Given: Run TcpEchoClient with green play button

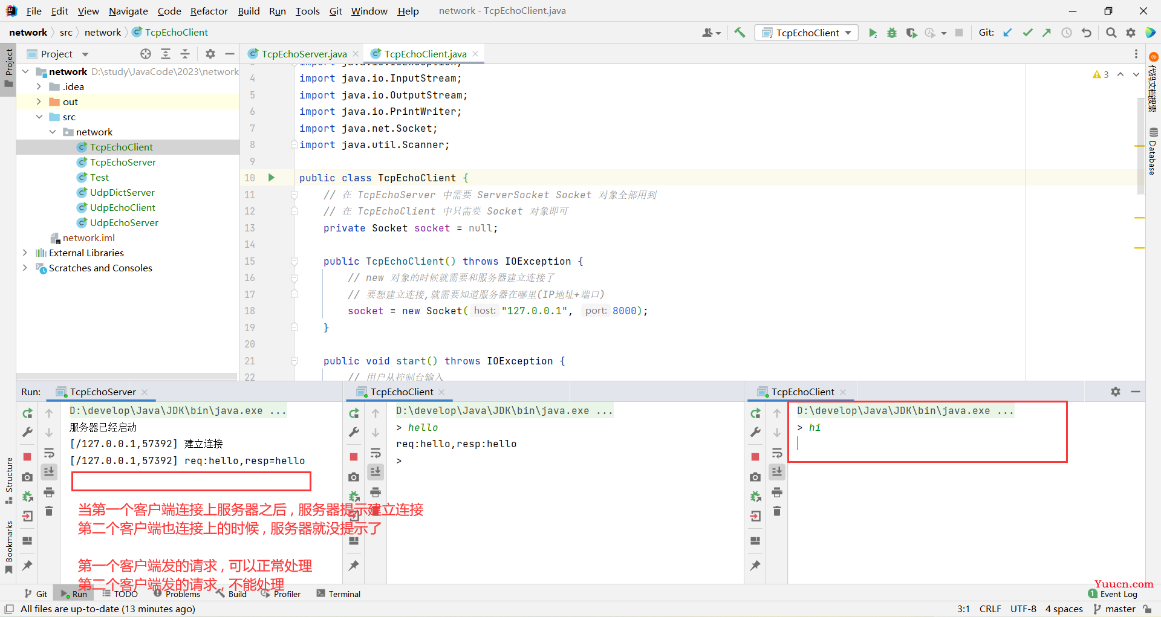Looking at the screenshot, I should point(873,33).
